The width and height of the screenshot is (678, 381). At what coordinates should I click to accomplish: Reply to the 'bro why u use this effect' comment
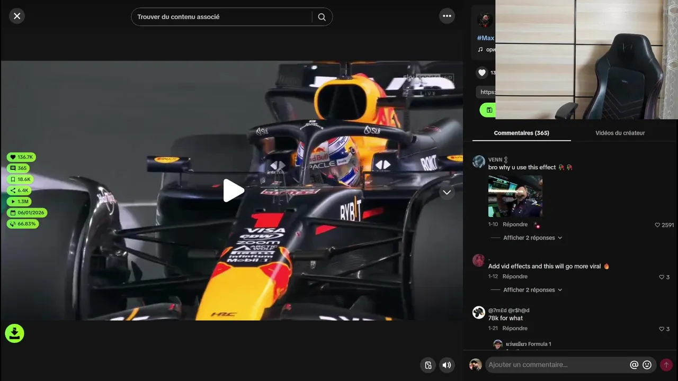pyautogui.click(x=515, y=224)
